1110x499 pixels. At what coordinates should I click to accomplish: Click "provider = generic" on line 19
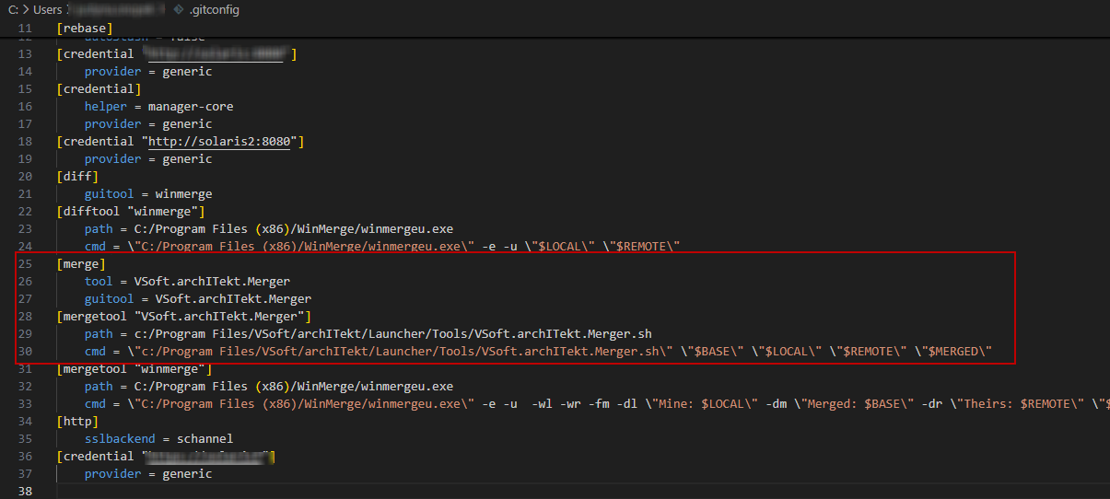click(x=148, y=158)
